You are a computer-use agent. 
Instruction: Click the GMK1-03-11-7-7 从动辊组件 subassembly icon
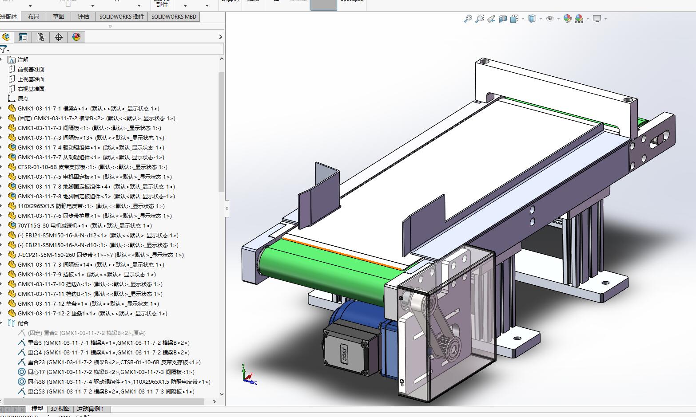12,157
